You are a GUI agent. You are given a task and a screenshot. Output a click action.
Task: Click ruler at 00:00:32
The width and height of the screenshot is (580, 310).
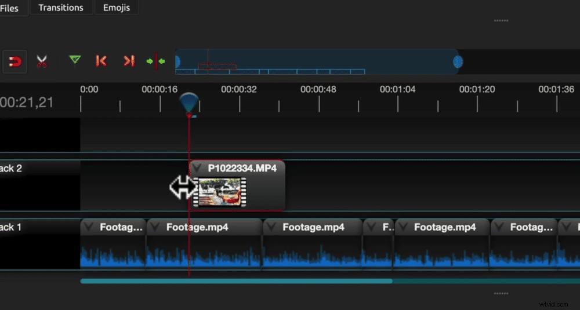(x=239, y=89)
